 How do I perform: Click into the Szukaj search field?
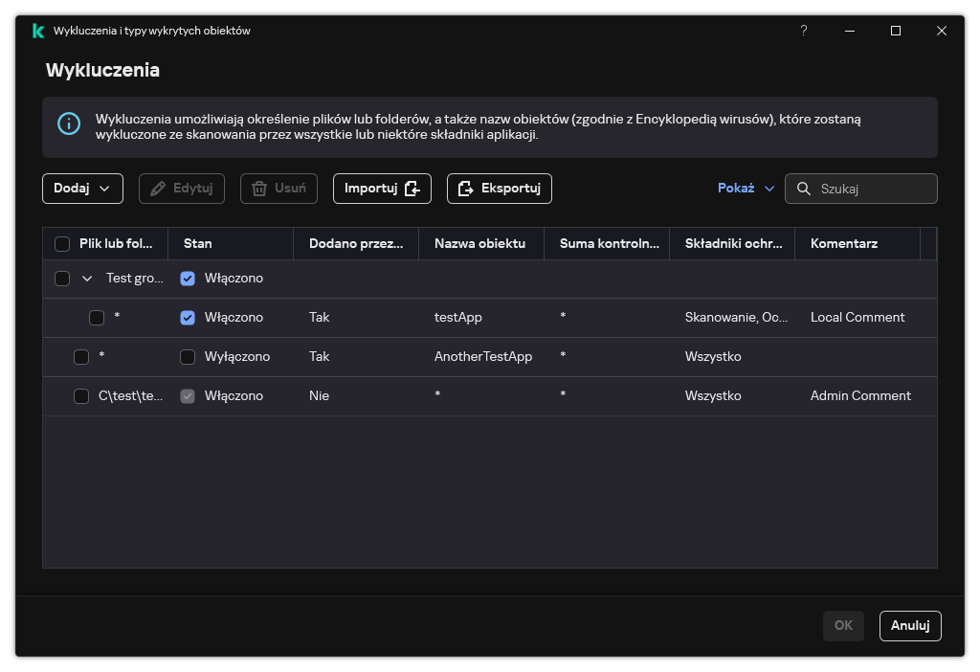coord(871,189)
